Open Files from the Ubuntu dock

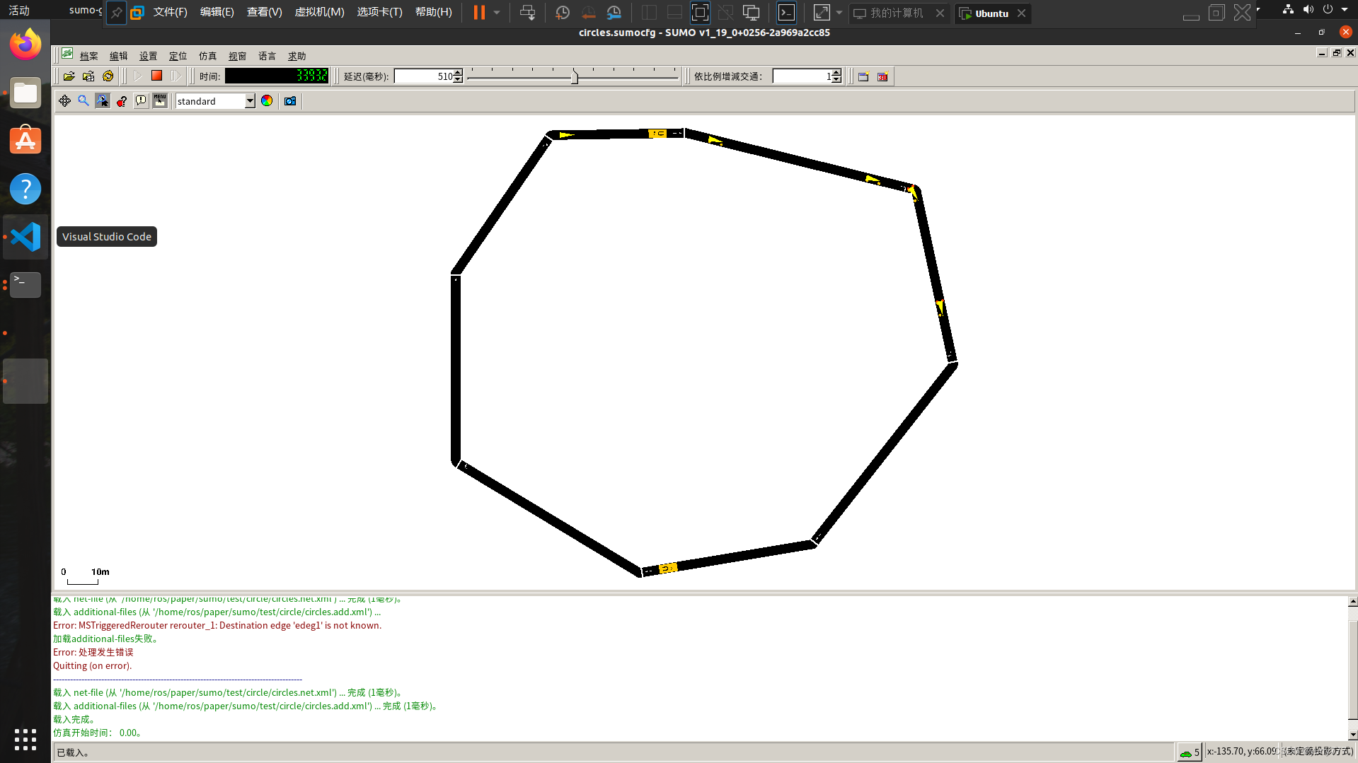pyautogui.click(x=25, y=93)
